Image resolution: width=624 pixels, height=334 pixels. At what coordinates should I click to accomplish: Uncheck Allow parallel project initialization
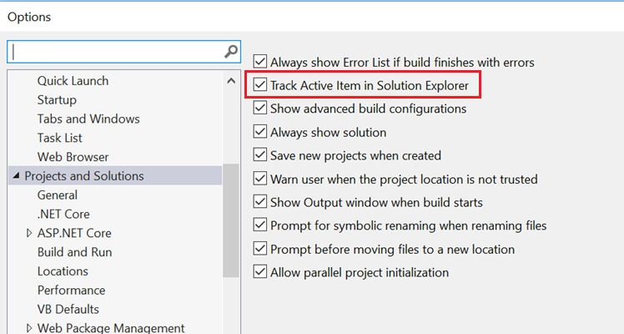pos(261,272)
